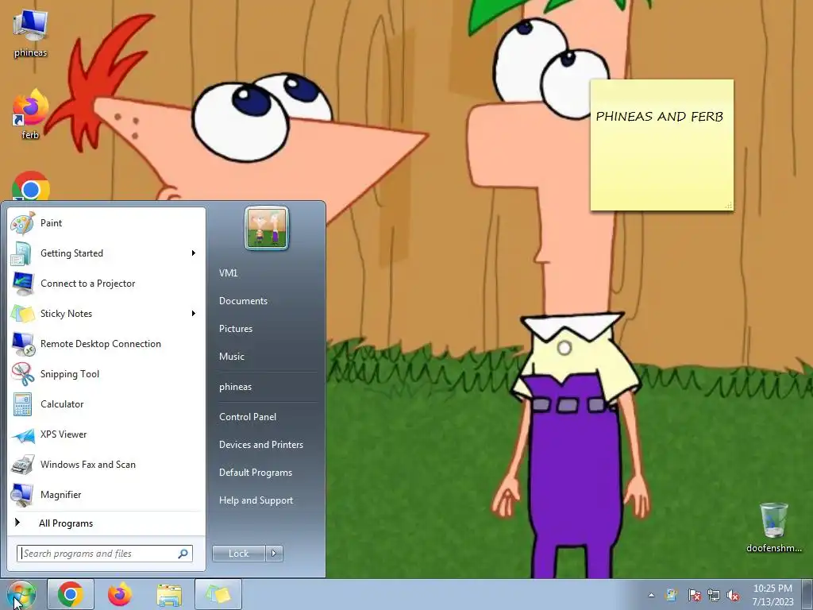Image resolution: width=813 pixels, height=610 pixels.
Task: Open Default Programs
Action: coord(255,473)
